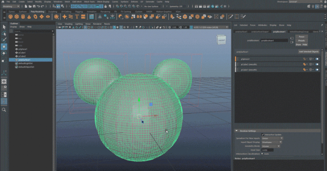The height and width of the screenshot is (171, 327).
Task: Toggle the pCube1 (smooth) input visibility switch
Action: (x=317, y=70)
